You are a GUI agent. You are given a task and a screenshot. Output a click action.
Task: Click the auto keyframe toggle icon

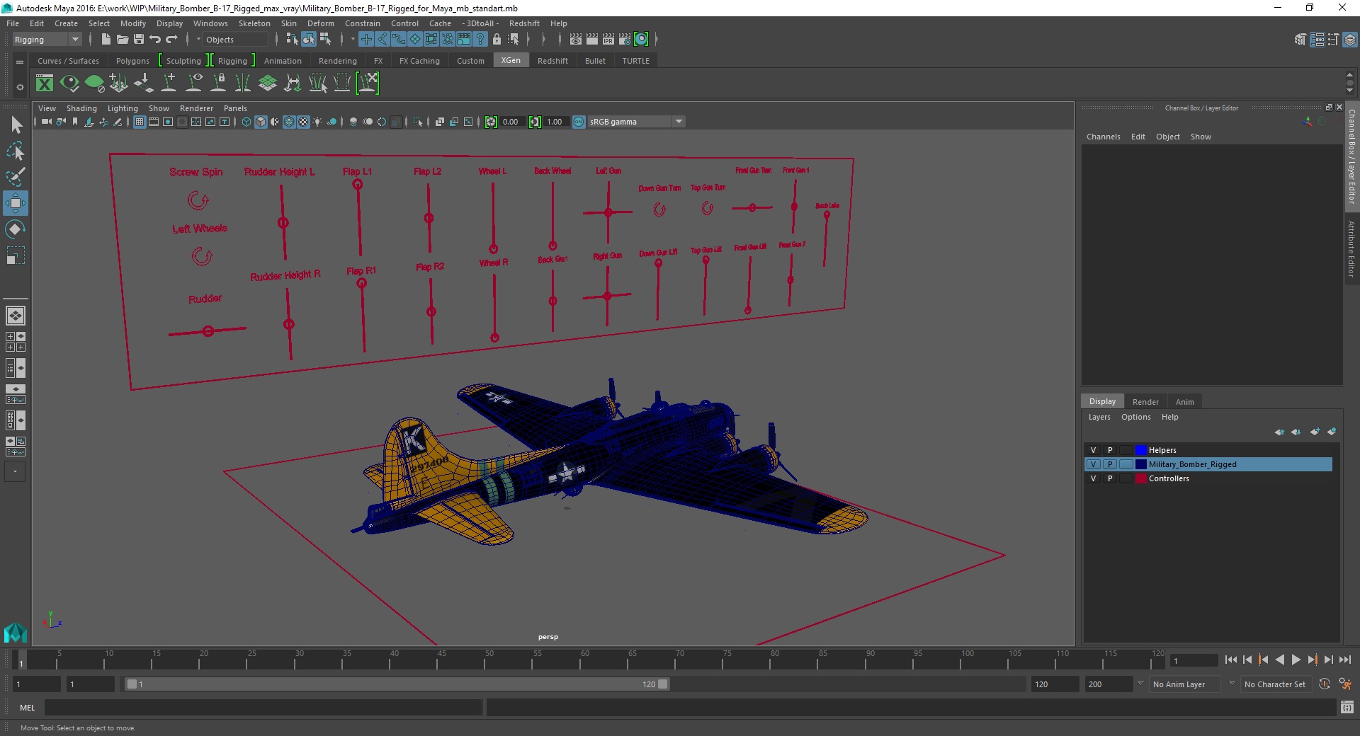point(1325,684)
